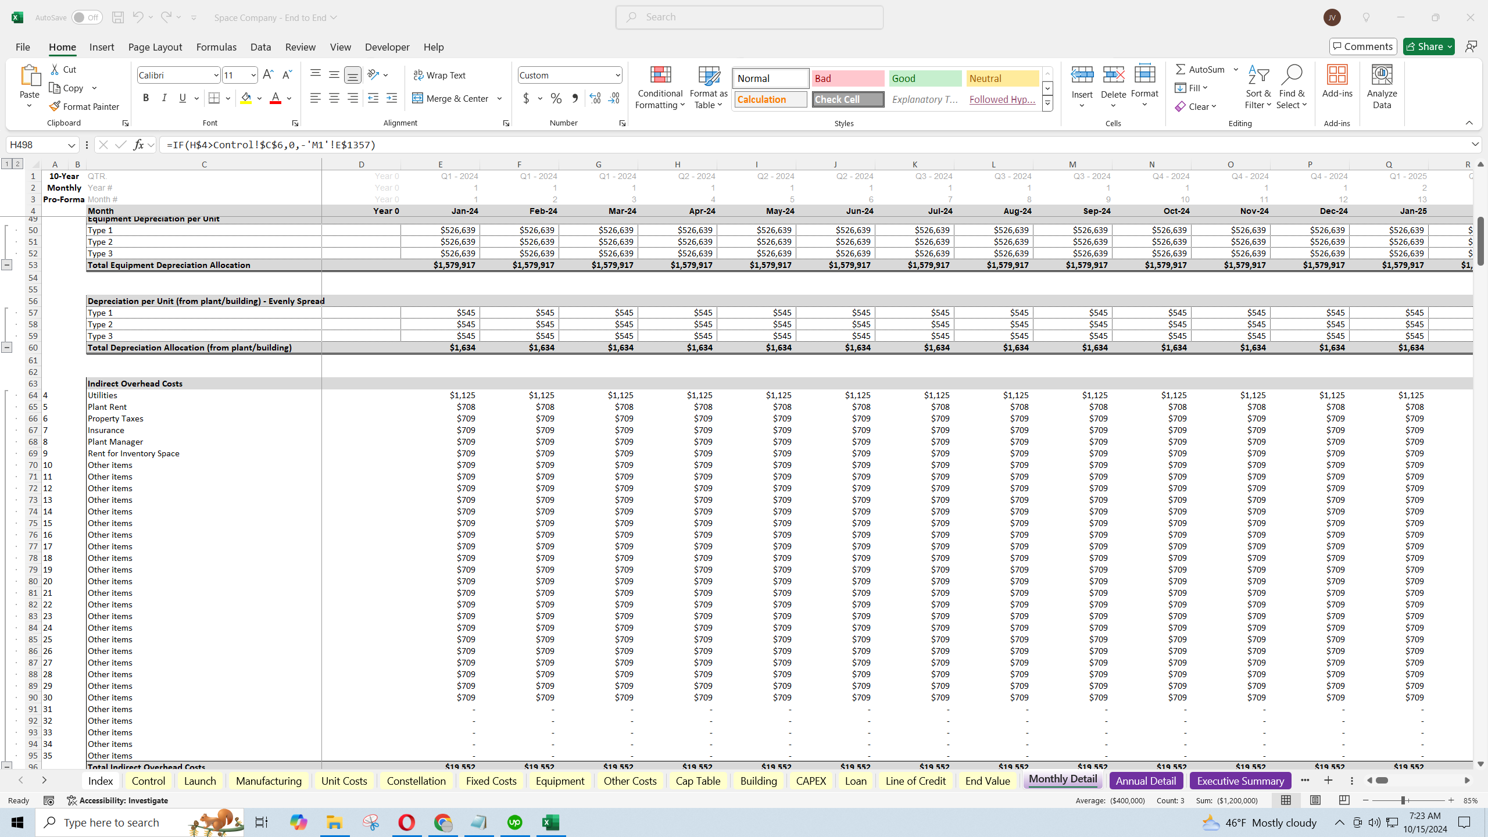Click the red Font Color swatch

click(276, 98)
